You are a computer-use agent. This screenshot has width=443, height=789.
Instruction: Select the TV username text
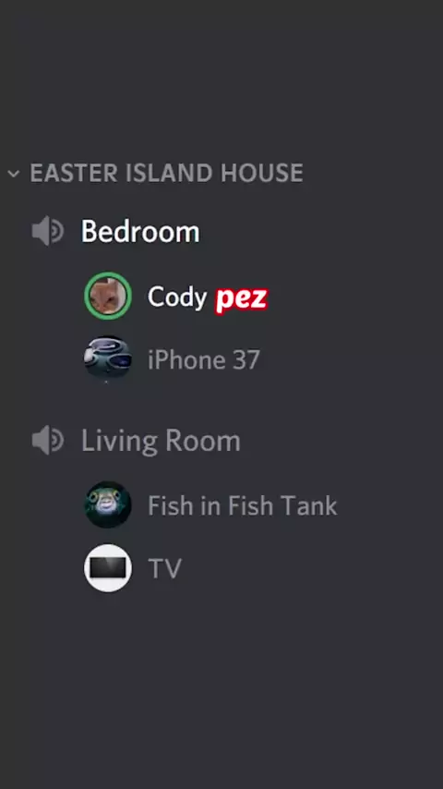tap(164, 568)
